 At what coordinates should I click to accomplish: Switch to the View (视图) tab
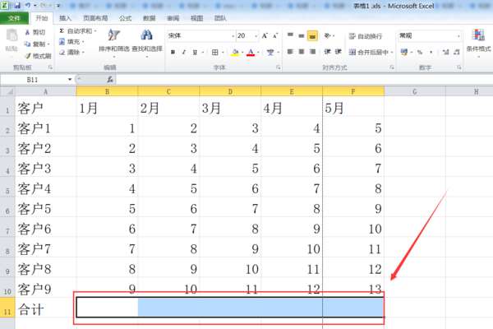[197, 18]
